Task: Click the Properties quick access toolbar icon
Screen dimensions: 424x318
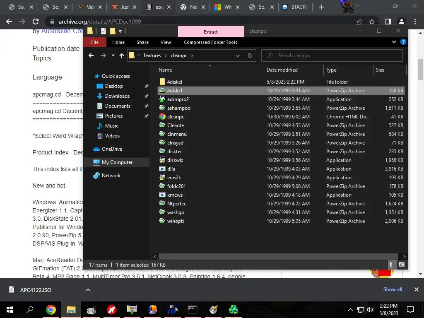Action: click(103, 31)
